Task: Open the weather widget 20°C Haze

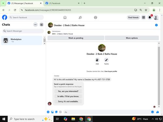Action: click(x=140, y=119)
